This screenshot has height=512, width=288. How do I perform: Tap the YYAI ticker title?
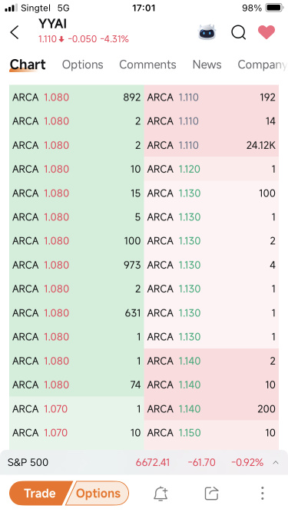pos(52,24)
